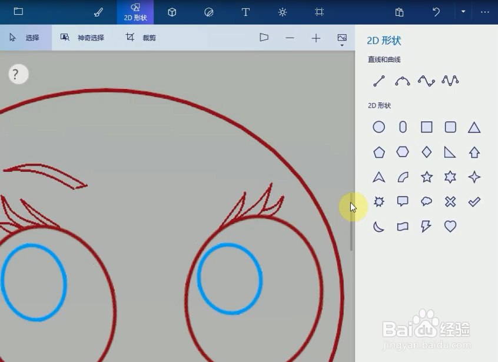Click the left blue pupil circle
Image resolution: width=498 pixels, height=362 pixels.
[x=33, y=283]
